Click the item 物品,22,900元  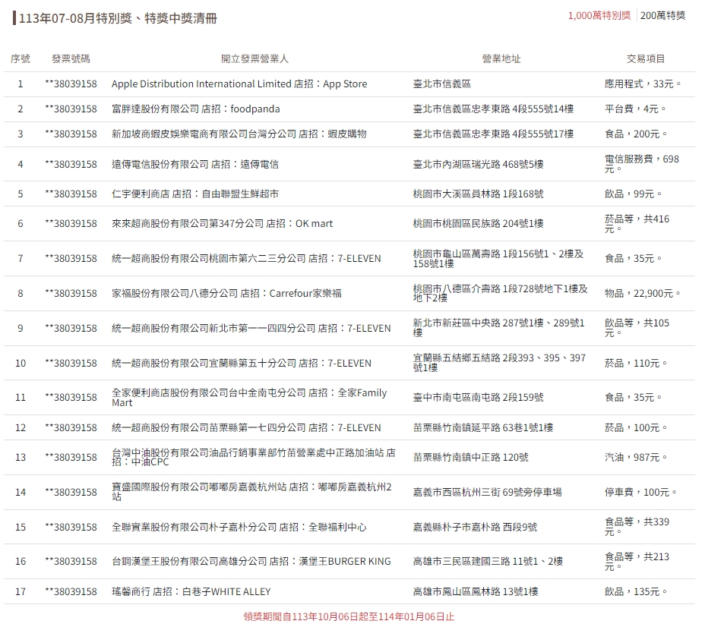643,294
